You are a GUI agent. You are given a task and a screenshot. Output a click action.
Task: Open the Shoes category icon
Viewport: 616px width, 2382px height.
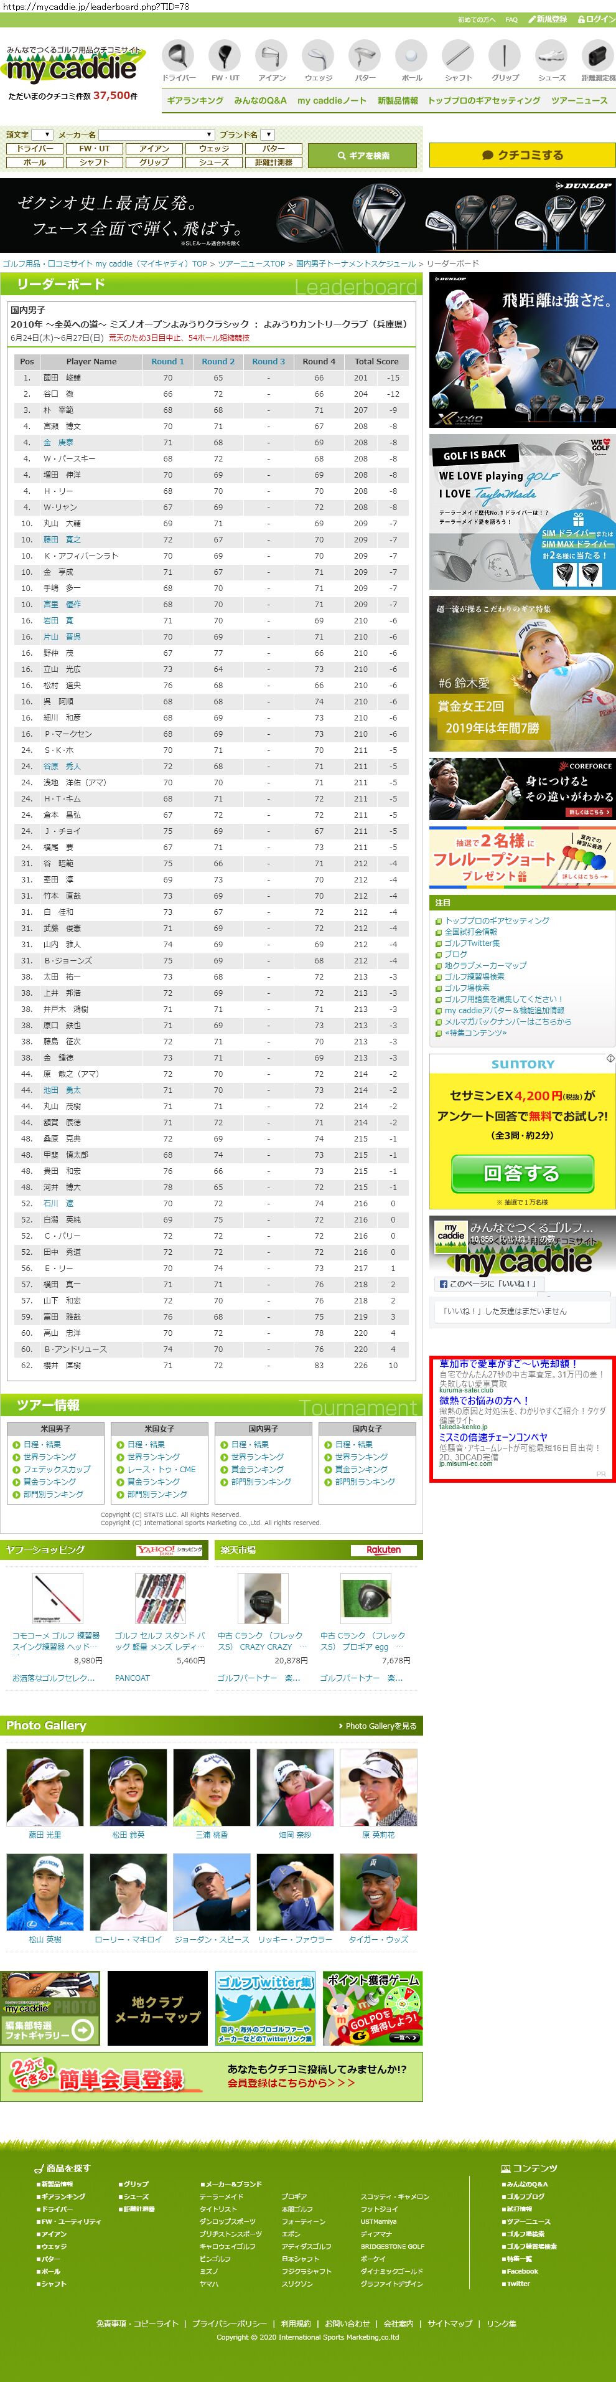551,60
